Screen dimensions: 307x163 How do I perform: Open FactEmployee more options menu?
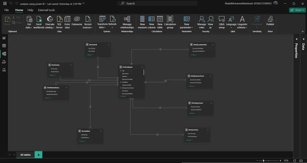click(142, 67)
